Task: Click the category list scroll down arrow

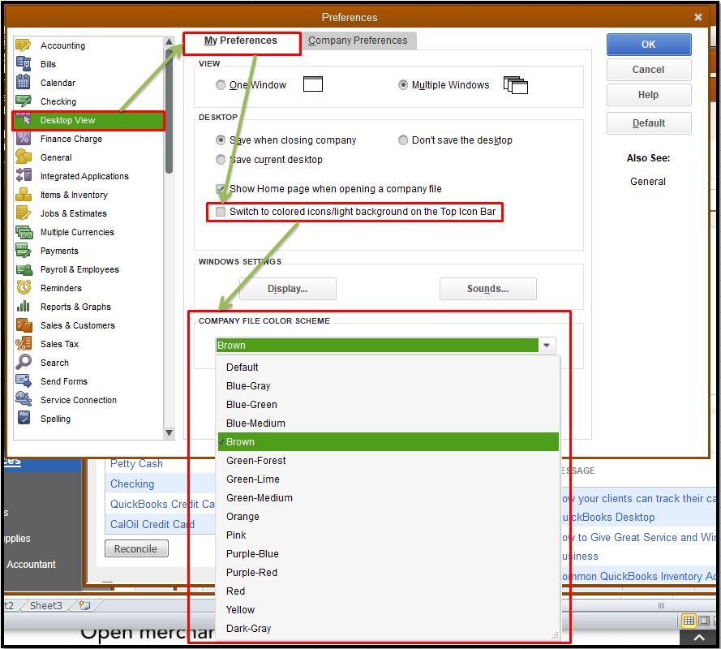Action: (169, 433)
